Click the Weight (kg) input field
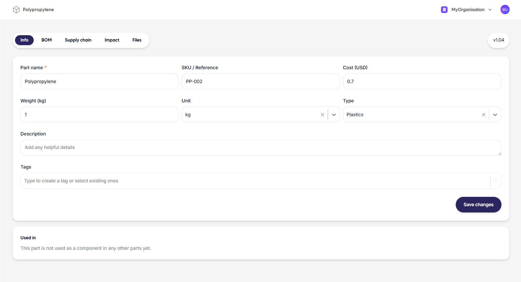The height and width of the screenshot is (282, 521). 100,115
